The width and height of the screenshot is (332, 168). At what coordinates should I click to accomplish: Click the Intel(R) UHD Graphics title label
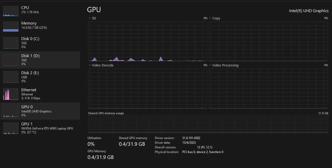pyautogui.click(x=309, y=11)
